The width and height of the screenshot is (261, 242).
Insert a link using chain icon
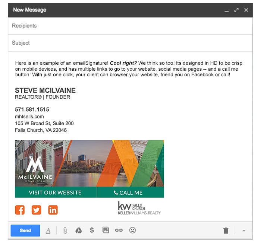tap(119, 230)
